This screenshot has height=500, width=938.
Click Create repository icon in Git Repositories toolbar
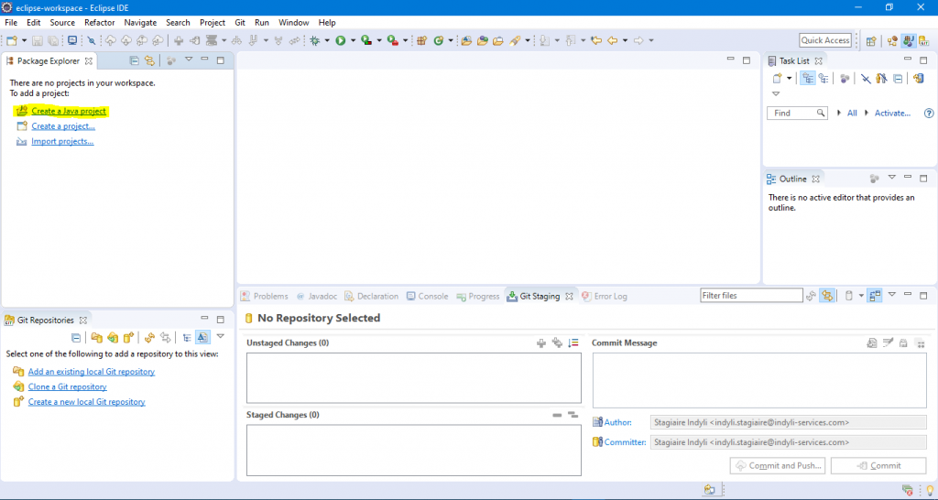(128, 337)
